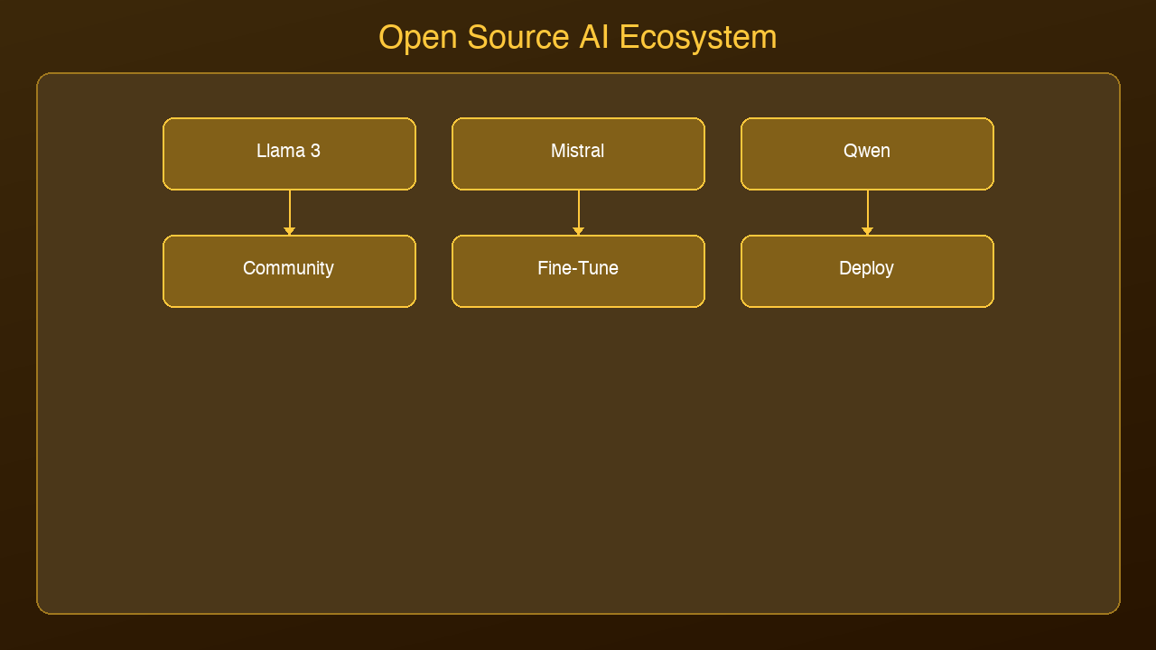The width and height of the screenshot is (1156, 650).
Task: Select the Fine-Tune node
Action: click(x=578, y=271)
